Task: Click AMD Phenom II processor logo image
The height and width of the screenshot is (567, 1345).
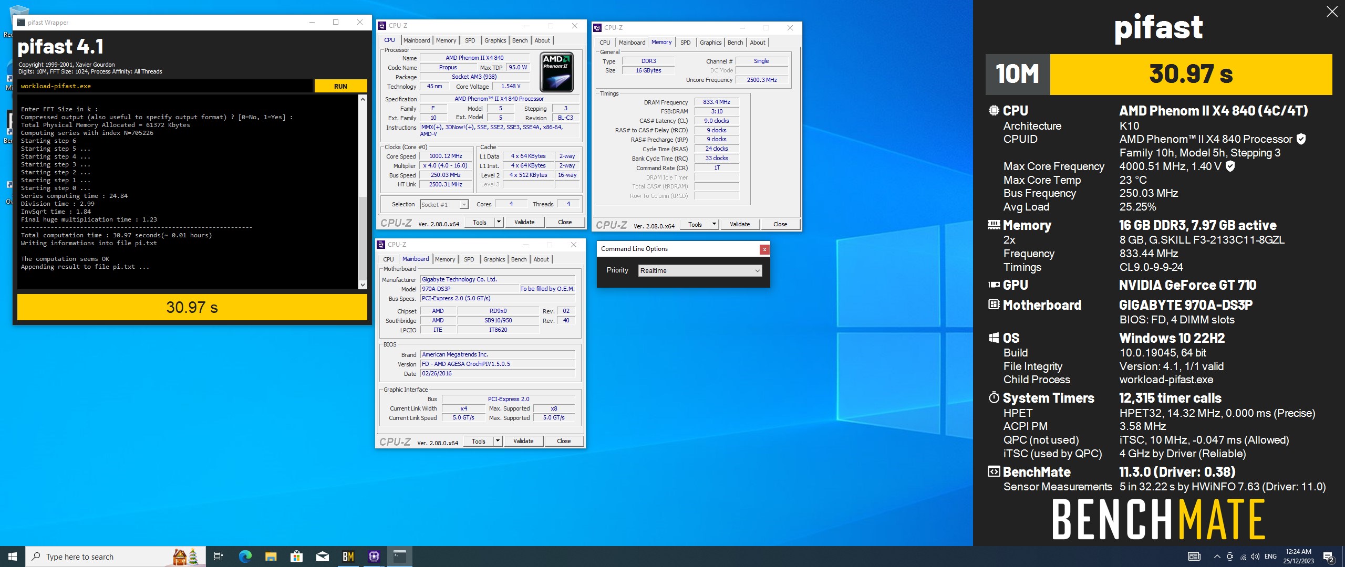Action: coord(557,72)
